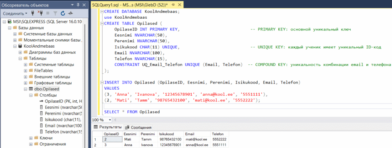Collapse the KoolAndmebaas database node
This screenshot has height=148, width=392.
coord(15,46)
